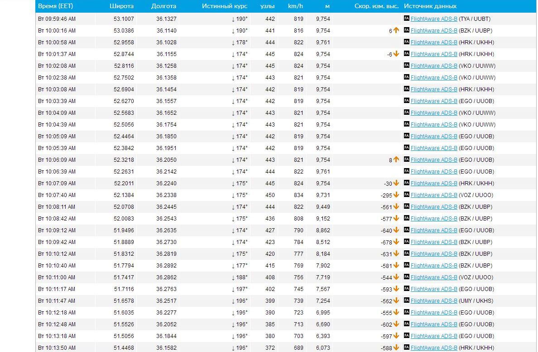Click the Источник данных column header
Image resolution: width=538 pixels, height=352 pixels.
[x=430, y=6]
